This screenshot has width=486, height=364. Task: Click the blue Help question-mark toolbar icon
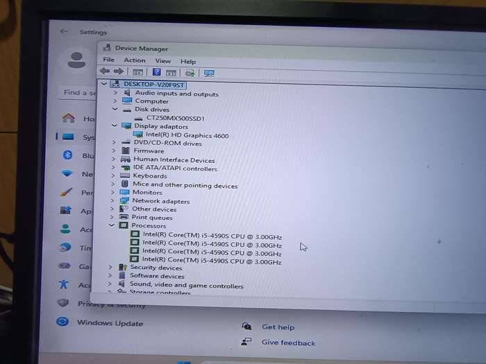156,72
